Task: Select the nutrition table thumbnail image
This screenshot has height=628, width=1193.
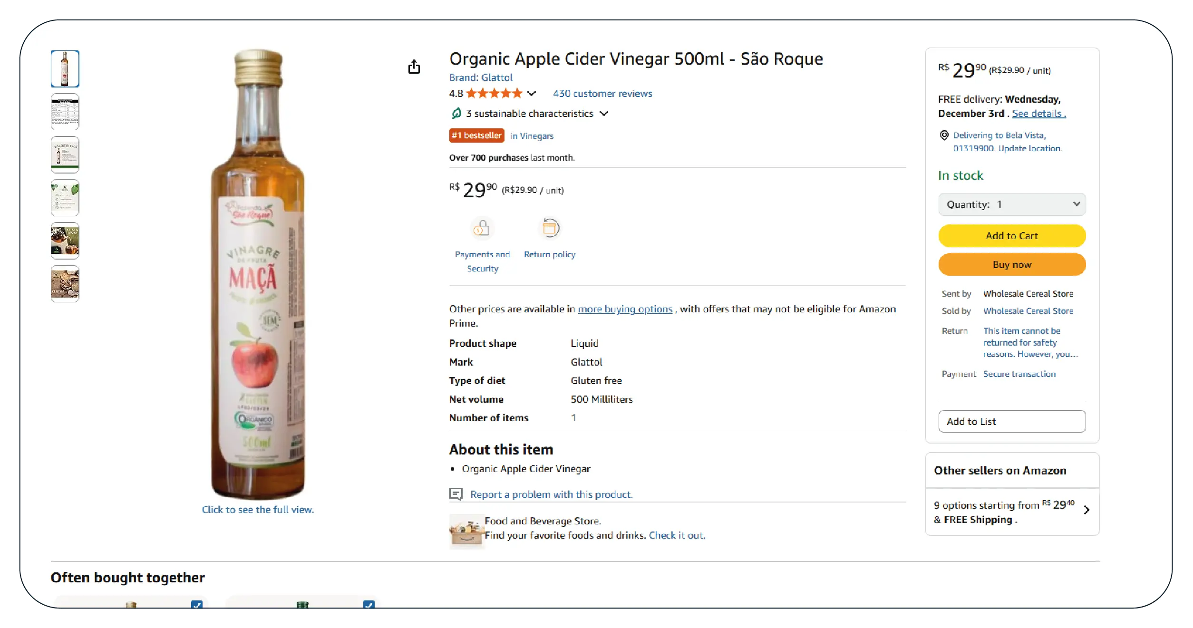Action: (65, 112)
